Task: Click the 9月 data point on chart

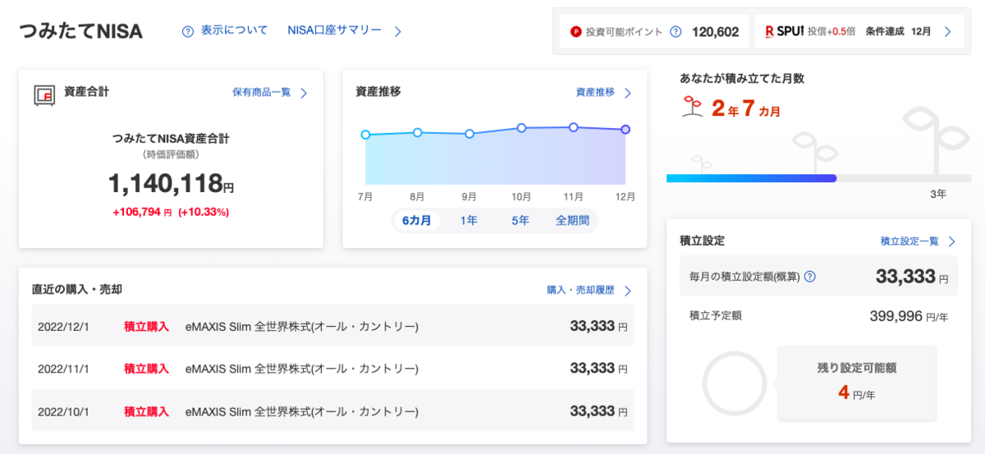Action: [x=470, y=134]
